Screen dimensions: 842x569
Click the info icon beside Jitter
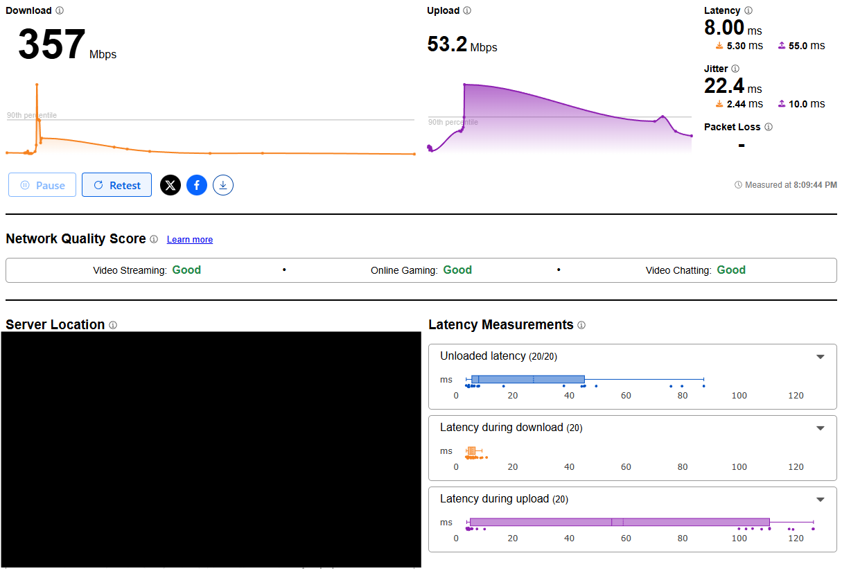coord(735,69)
